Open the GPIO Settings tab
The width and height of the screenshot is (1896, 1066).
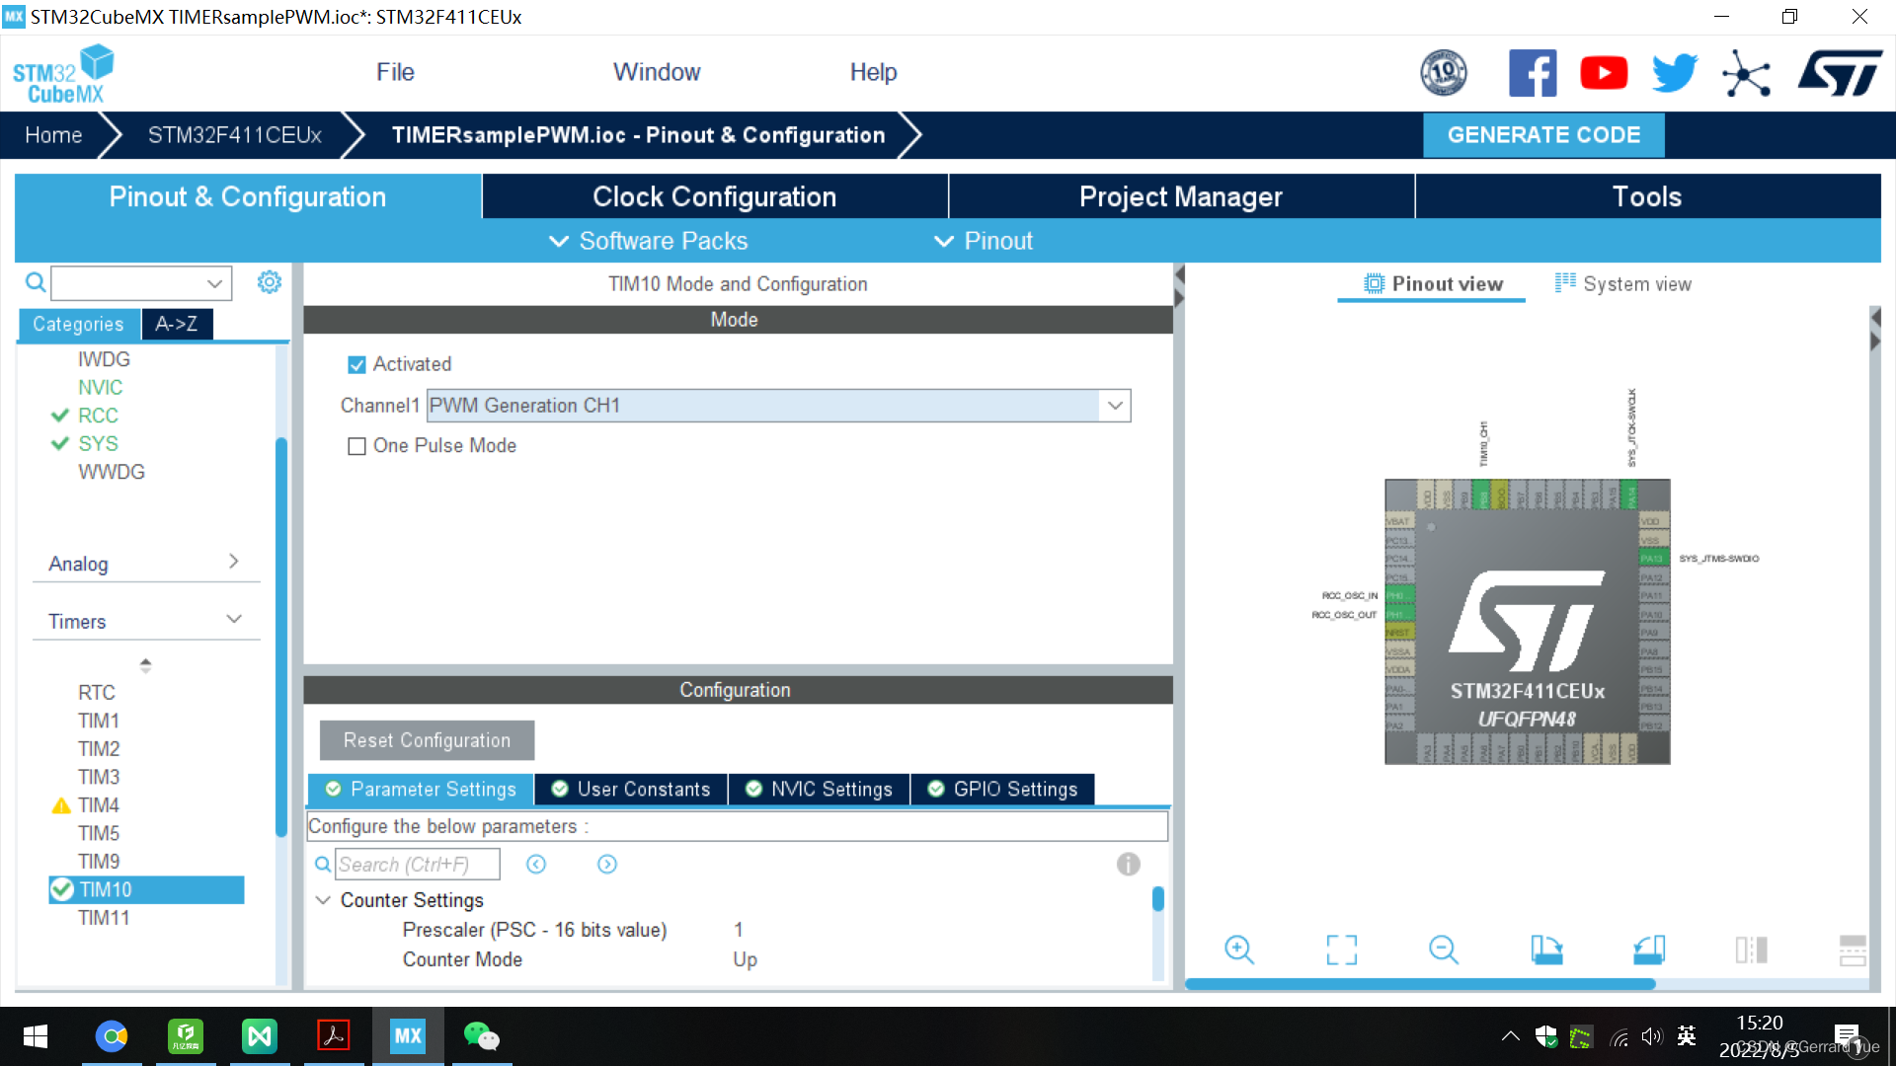coord(1003,790)
